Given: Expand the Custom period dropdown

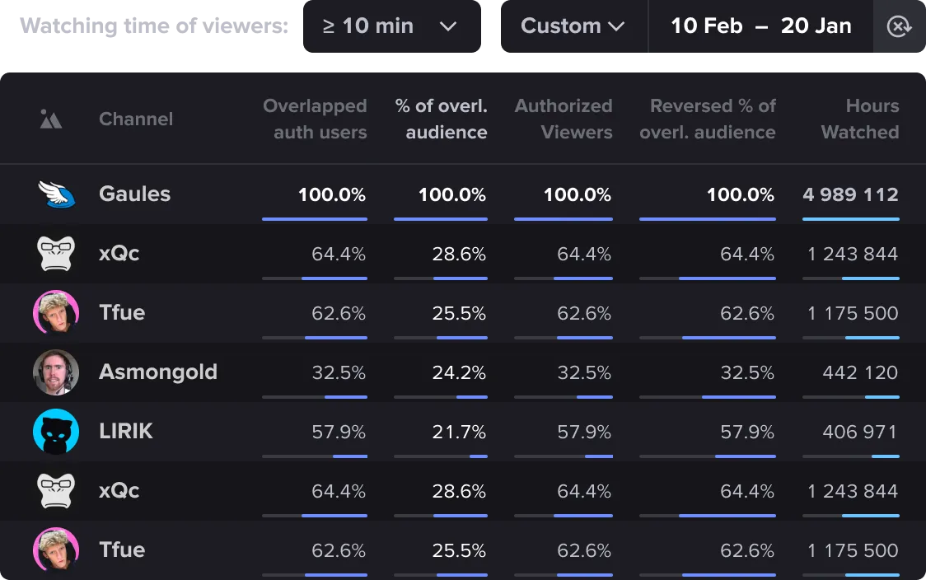Looking at the screenshot, I should (573, 26).
